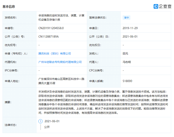
Task: Click the numbered circle marker in 法律状态 timeline
Action: tap(41, 121)
